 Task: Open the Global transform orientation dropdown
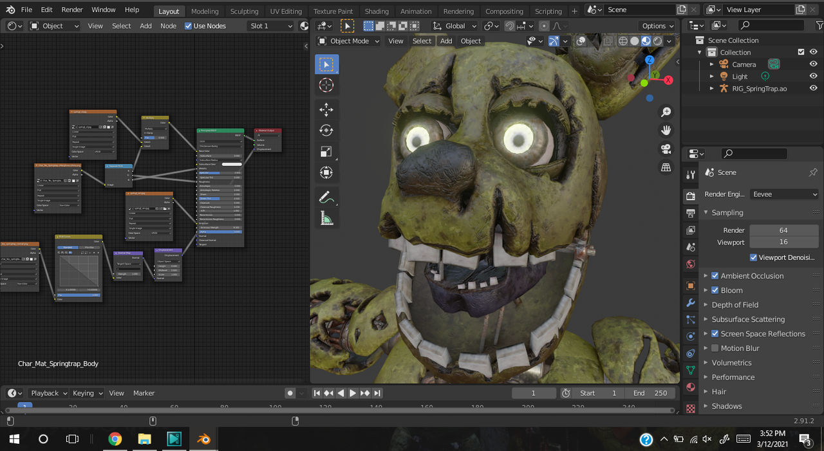pyautogui.click(x=454, y=26)
